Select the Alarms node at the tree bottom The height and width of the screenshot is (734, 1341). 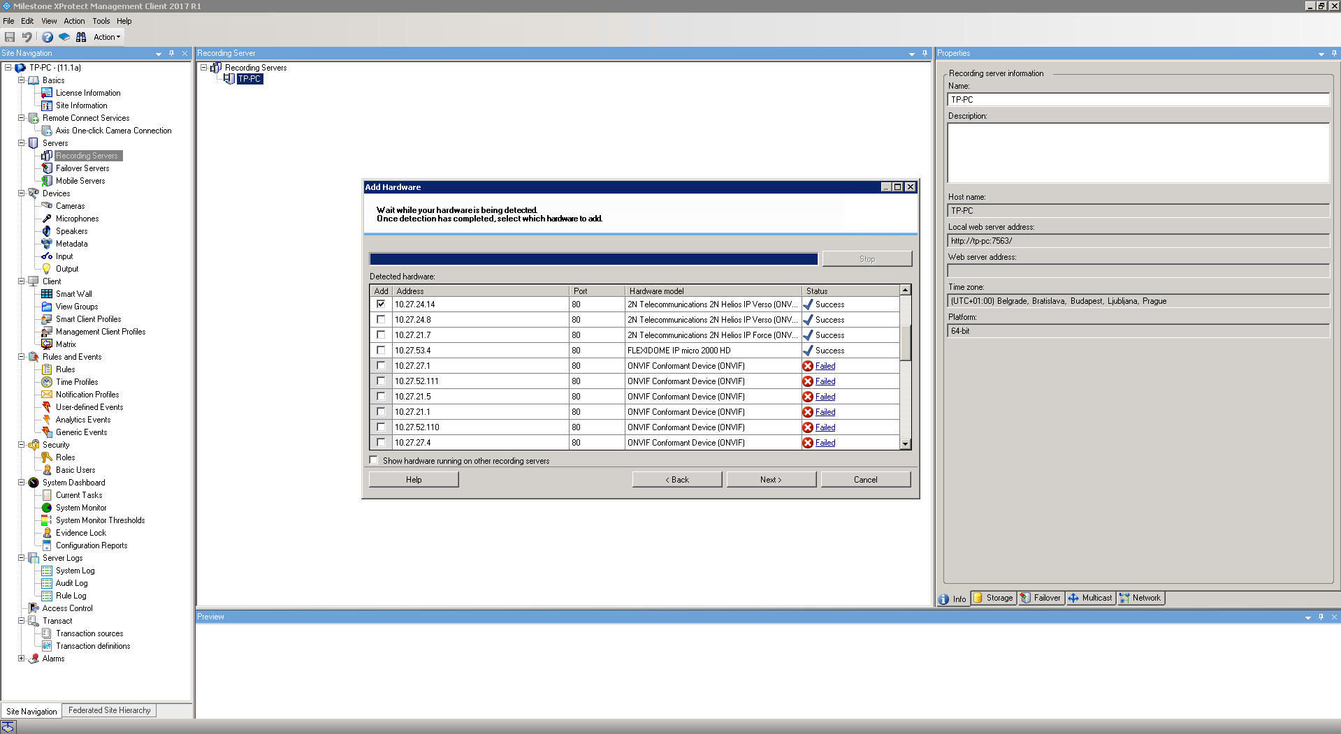(x=52, y=658)
